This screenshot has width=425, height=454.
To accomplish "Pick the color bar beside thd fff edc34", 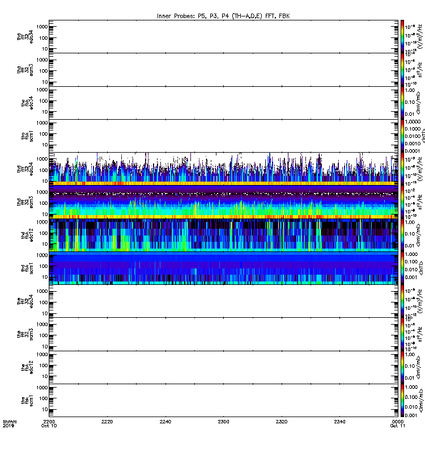I will click(402, 169).
